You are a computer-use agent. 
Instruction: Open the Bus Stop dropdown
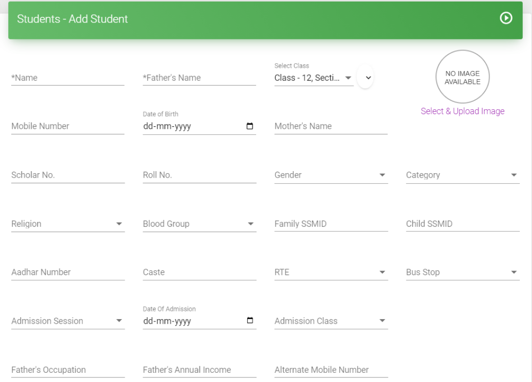[x=463, y=272]
